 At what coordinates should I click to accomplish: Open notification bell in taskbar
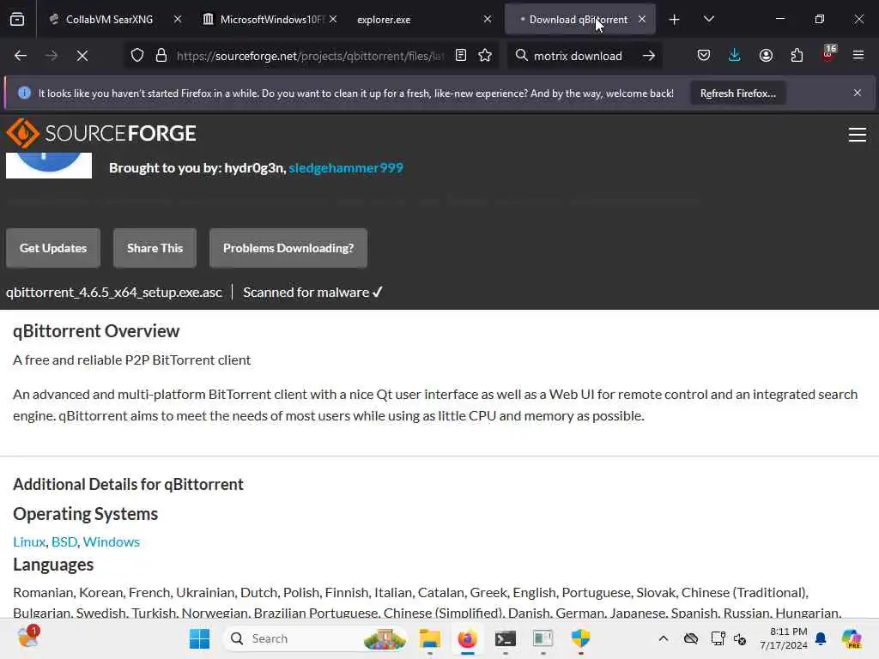coord(821,638)
